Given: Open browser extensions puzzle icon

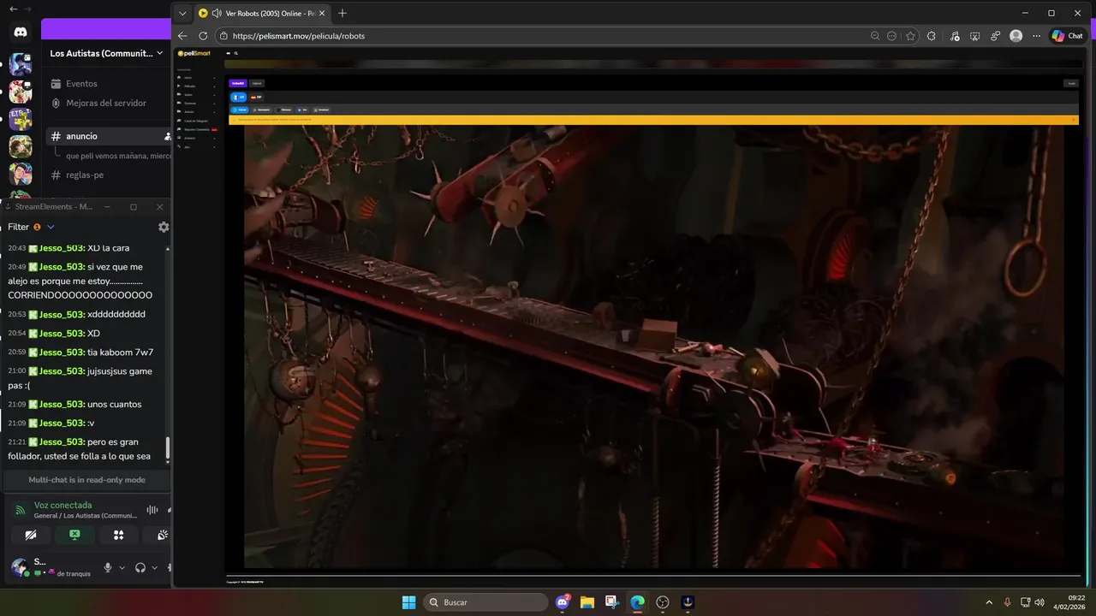Looking at the screenshot, I should 932,36.
